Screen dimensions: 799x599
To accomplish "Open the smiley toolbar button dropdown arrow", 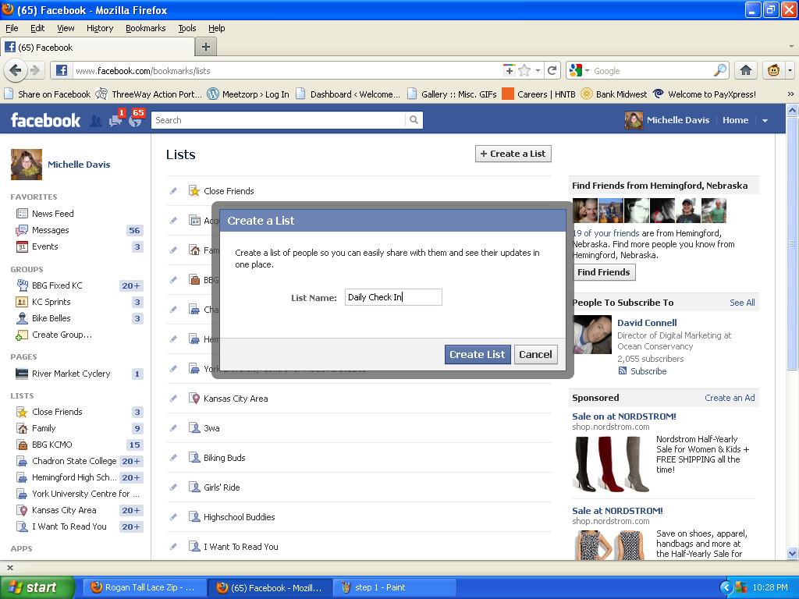I will tap(790, 70).
